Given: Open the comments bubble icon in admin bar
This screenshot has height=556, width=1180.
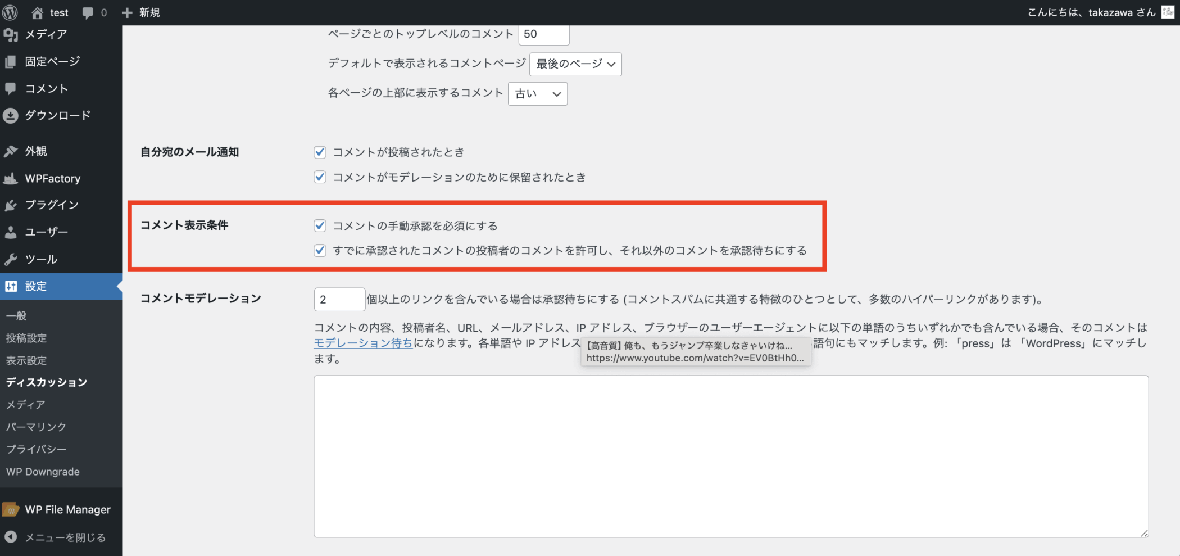Looking at the screenshot, I should pos(88,12).
